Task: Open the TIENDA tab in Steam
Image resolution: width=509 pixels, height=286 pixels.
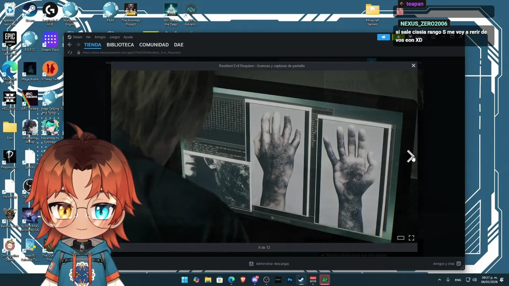Action: [93, 45]
